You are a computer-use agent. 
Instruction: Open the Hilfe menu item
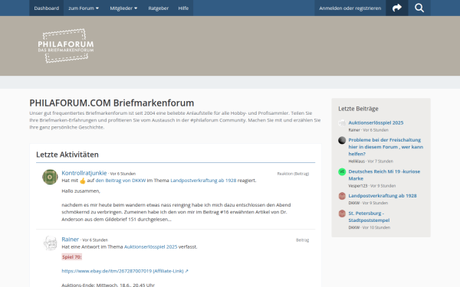(183, 8)
